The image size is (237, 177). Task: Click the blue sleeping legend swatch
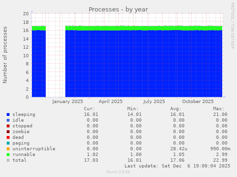coord(8,115)
